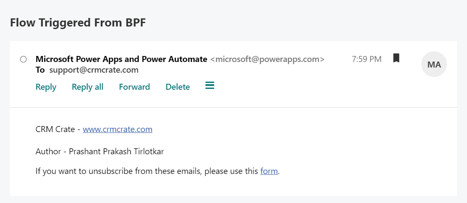Delete this email
The width and height of the screenshot is (467, 203).
coord(178,87)
